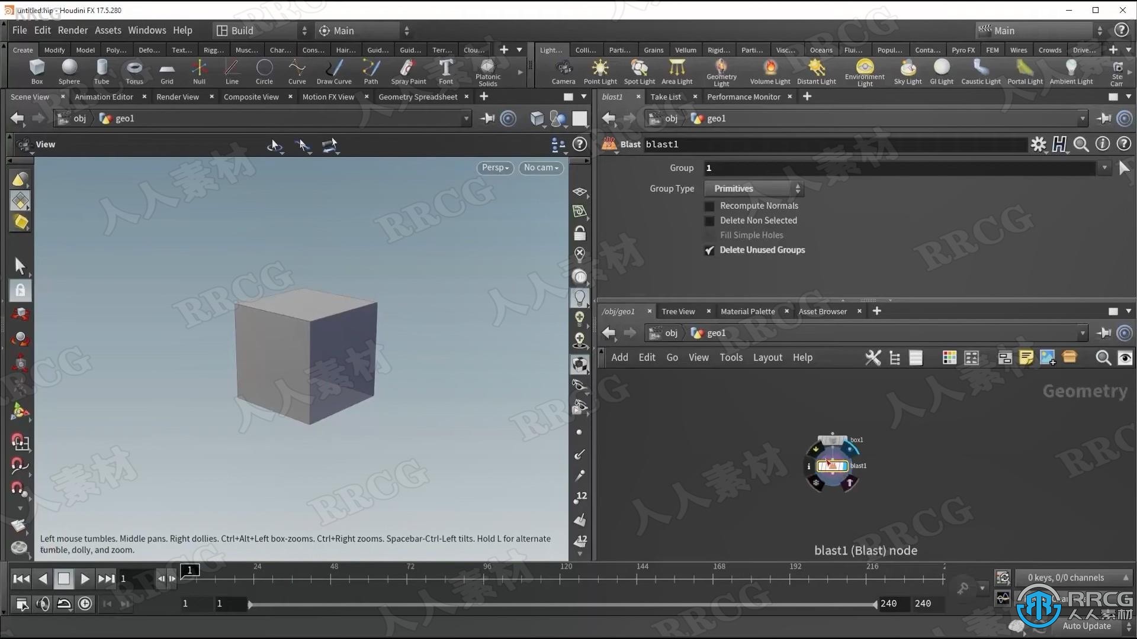Enable Delete Non Selected
The width and height of the screenshot is (1137, 639).
click(x=709, y=221)
